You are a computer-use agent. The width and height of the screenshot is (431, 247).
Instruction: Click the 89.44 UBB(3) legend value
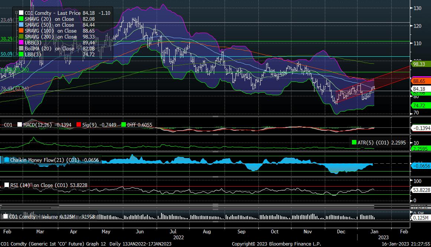click(x=88, y=43)
